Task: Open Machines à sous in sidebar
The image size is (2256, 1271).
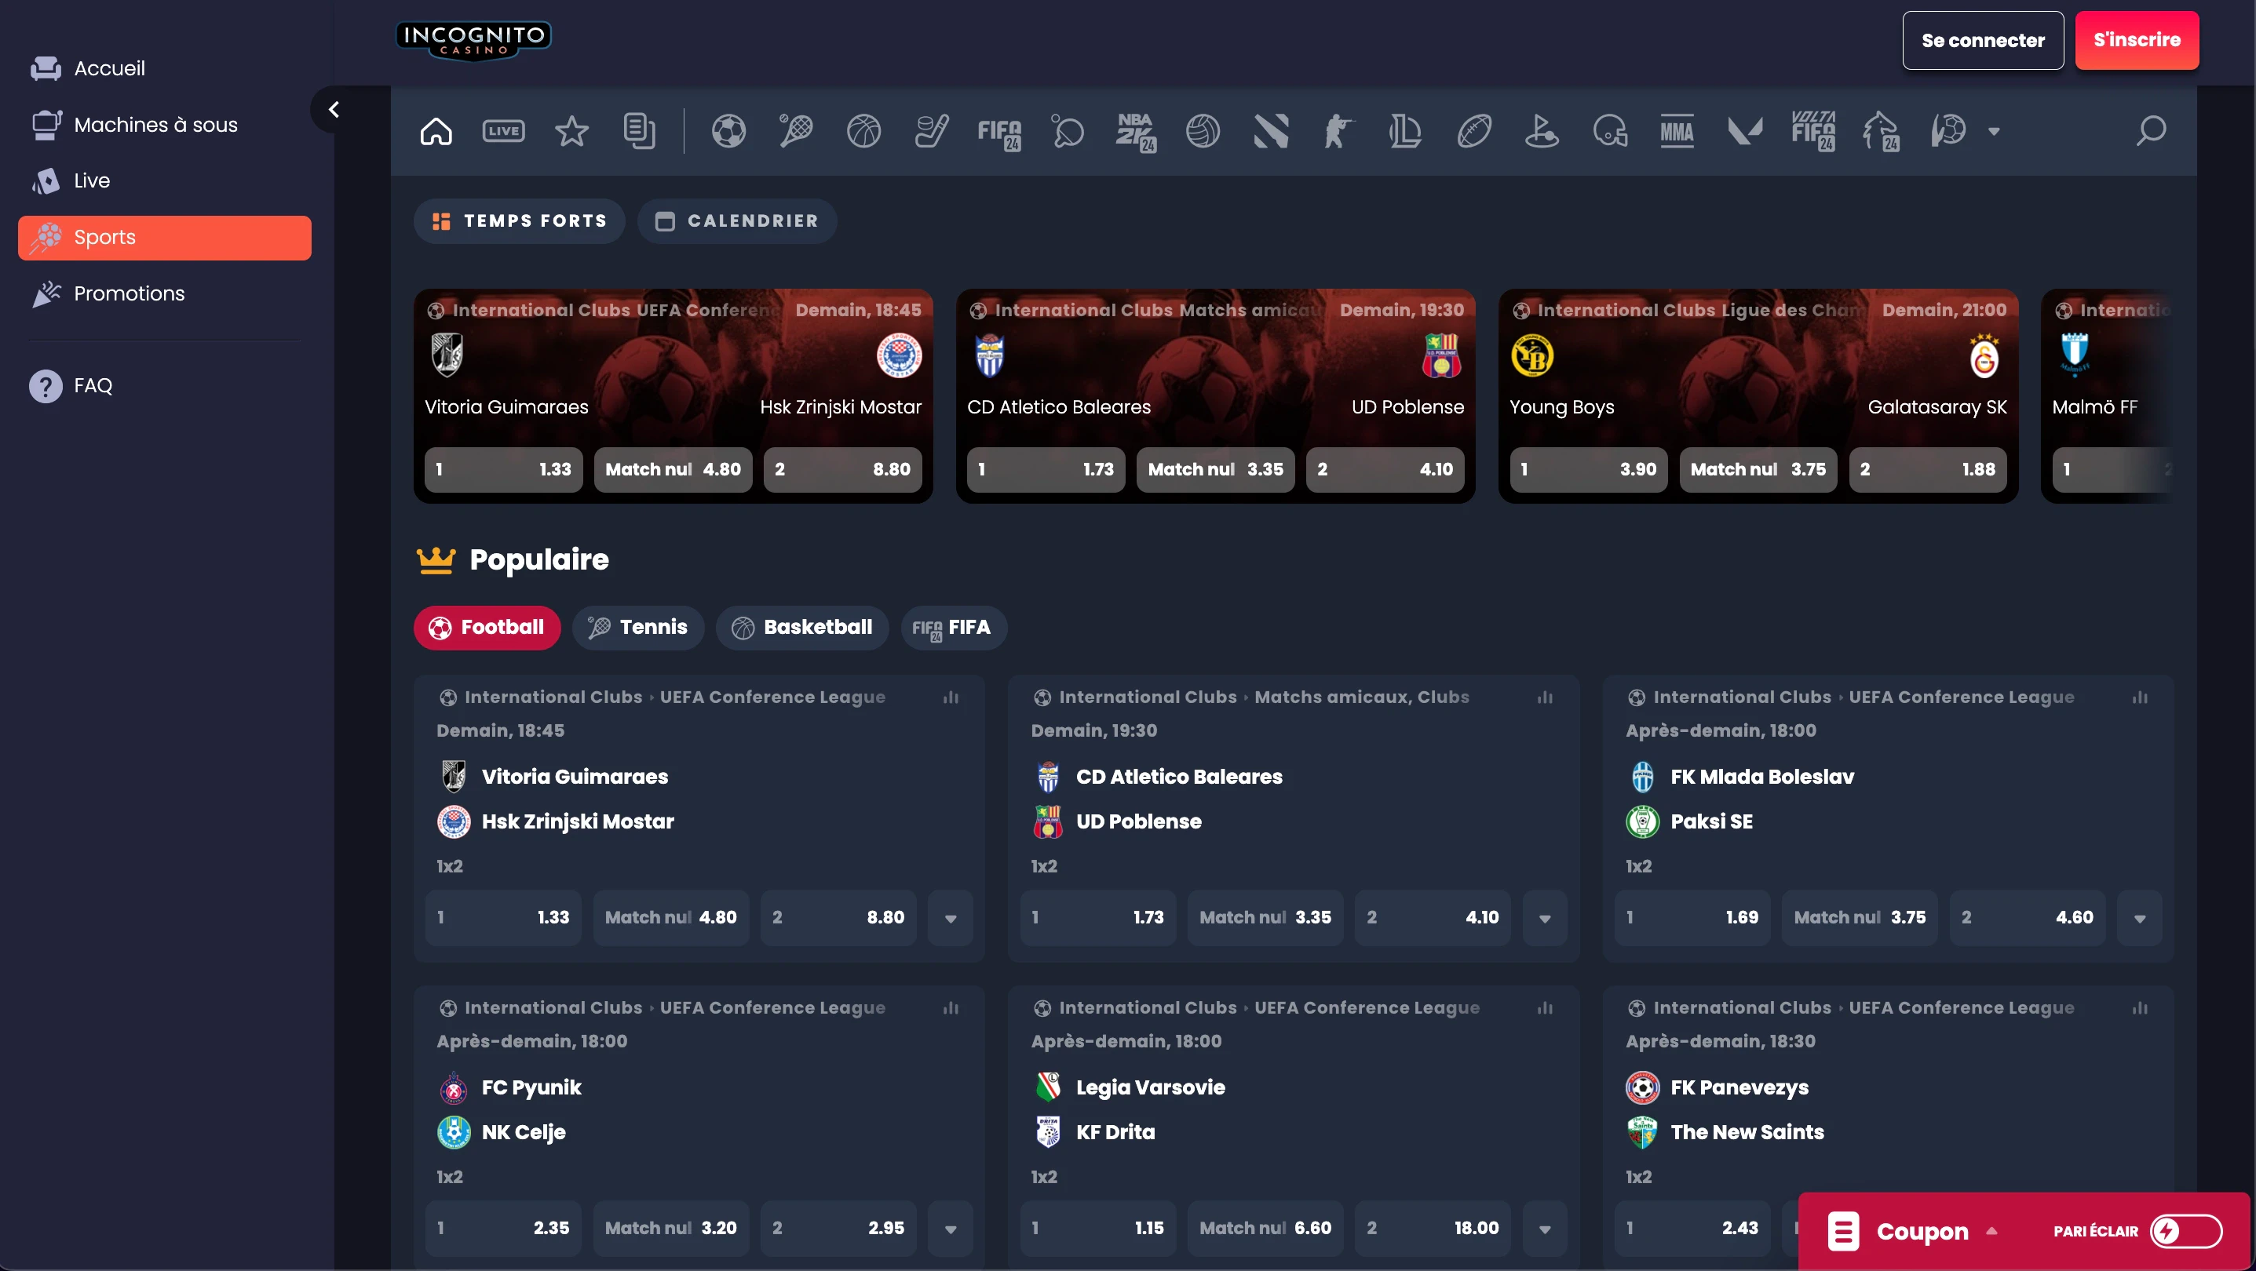Action: point(165,126)
